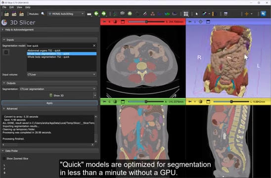
Task: Open the Volume Rendering module icon
Action: (175, 14)
